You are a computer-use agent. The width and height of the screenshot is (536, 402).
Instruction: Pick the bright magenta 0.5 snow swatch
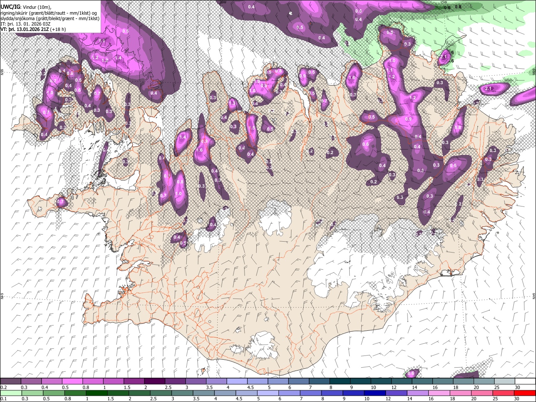tap(72, 381)
